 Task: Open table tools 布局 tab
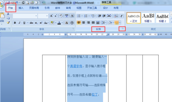(116, 8)
